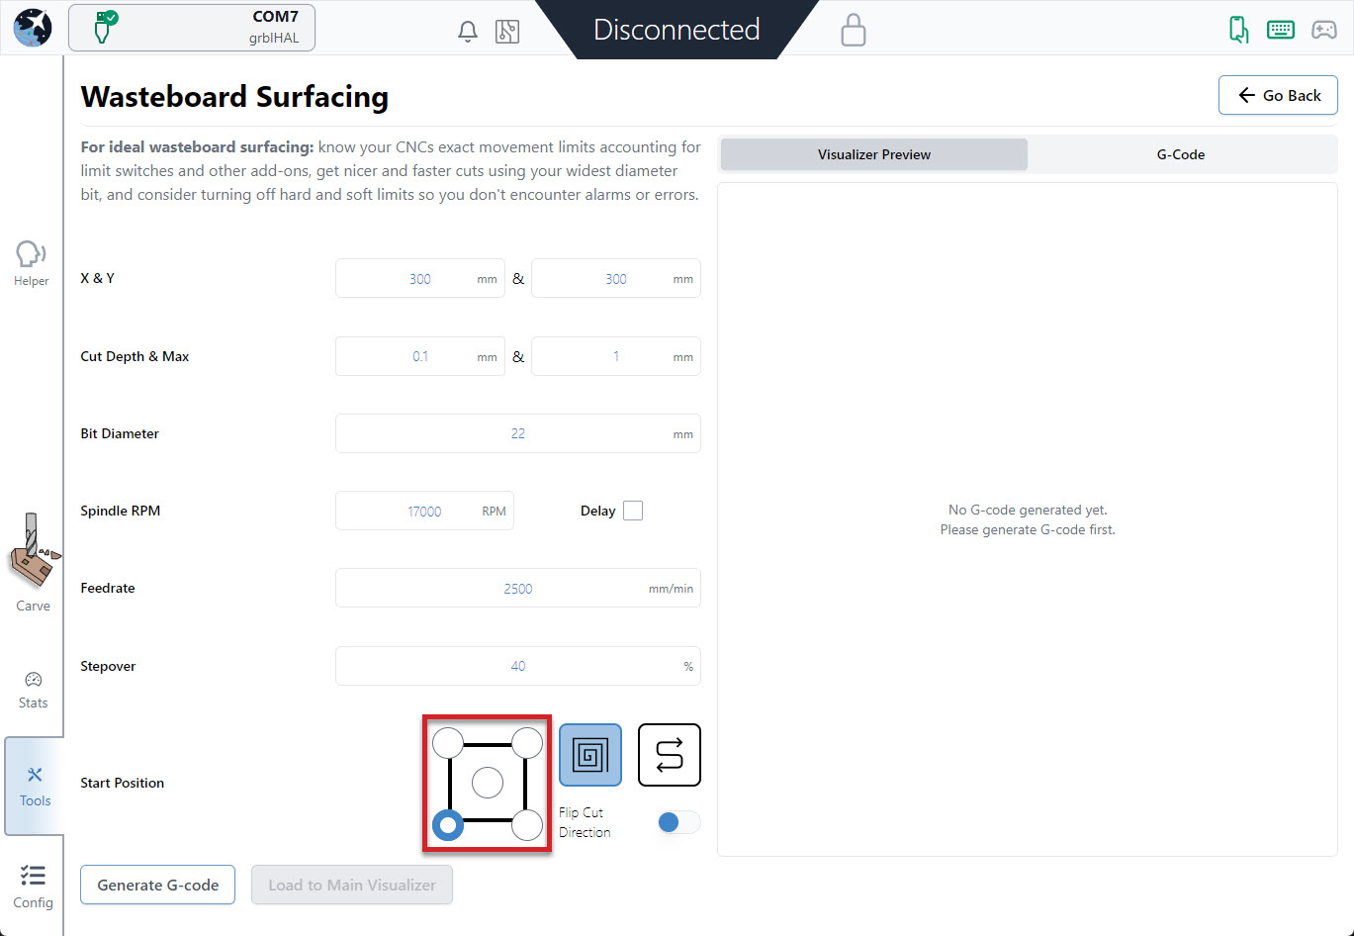
Task: Switch to the G-Code tab
Action: [x=1181, y=154]
